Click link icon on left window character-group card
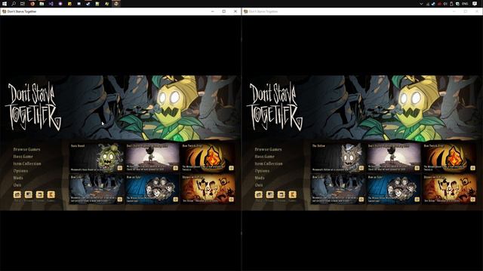The height and width of the screenshot is (271, 483). tap(175, 199)
